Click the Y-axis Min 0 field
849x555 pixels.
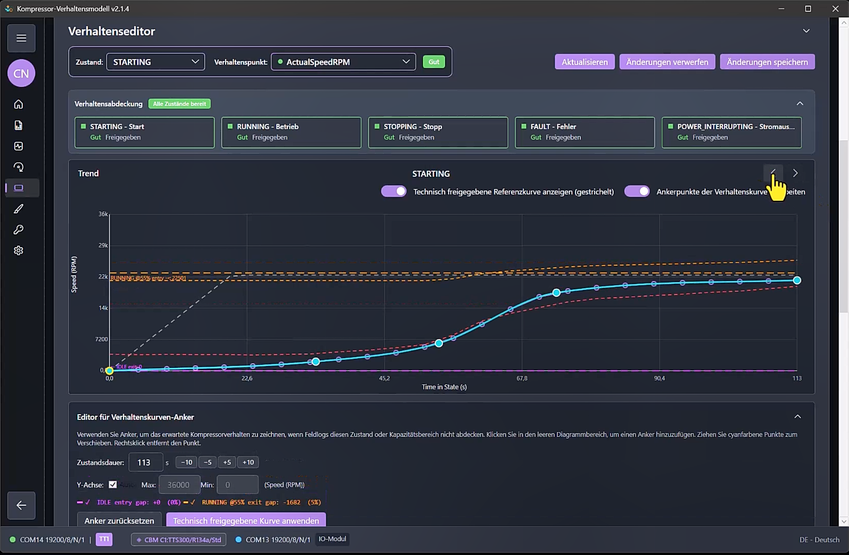237,485
